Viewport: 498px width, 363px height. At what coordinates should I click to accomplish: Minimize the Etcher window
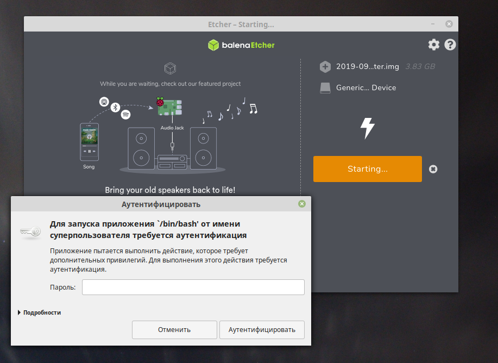433,24
